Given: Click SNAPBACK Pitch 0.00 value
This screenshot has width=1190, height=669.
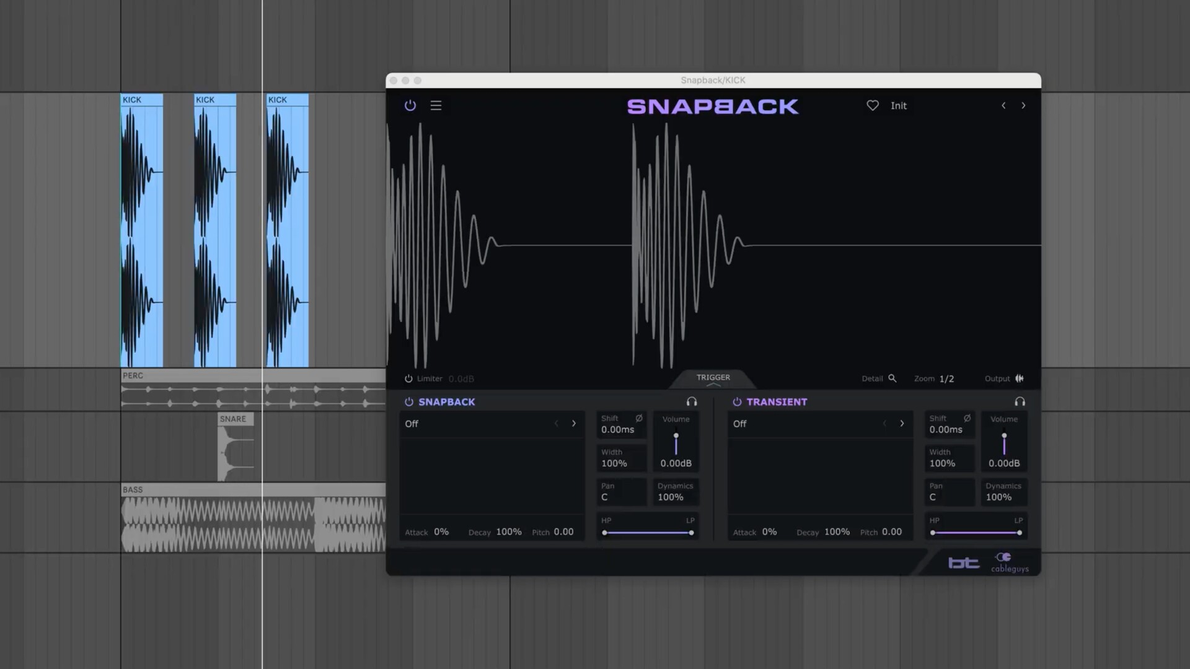Looking at the screenshot, I should (563, 531).
